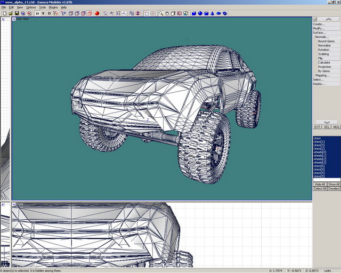The height and width of the screenshot is (273, 341).
Task: Select the magnifier zoom tool
Action: coord(160,13)
